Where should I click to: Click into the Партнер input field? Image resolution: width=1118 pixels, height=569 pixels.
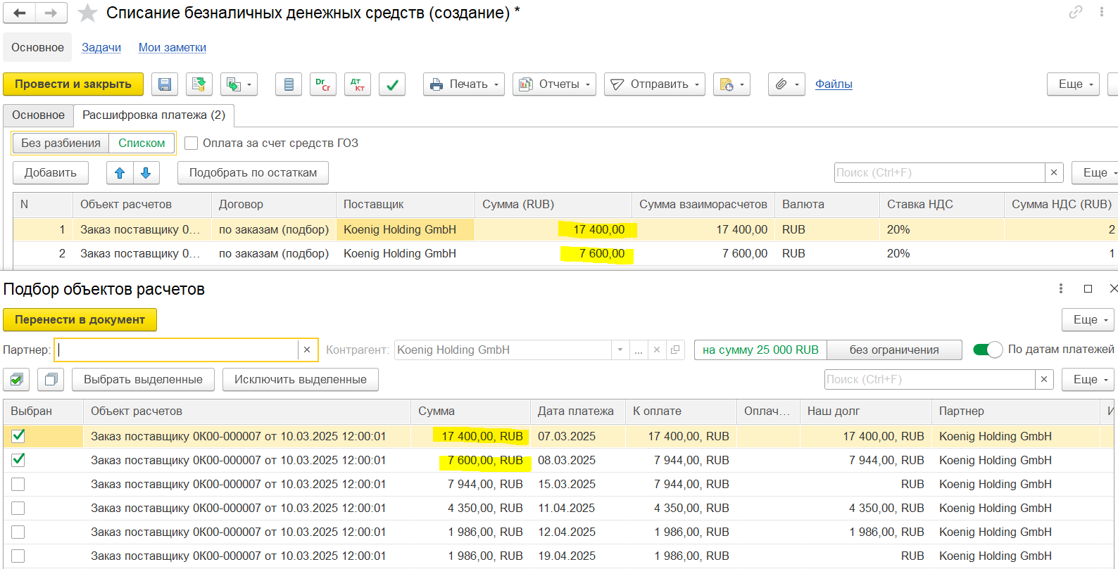coord(176,350)
